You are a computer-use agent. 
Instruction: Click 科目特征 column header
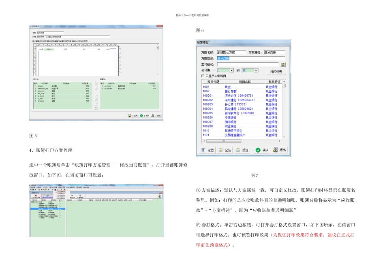(274, 82)
